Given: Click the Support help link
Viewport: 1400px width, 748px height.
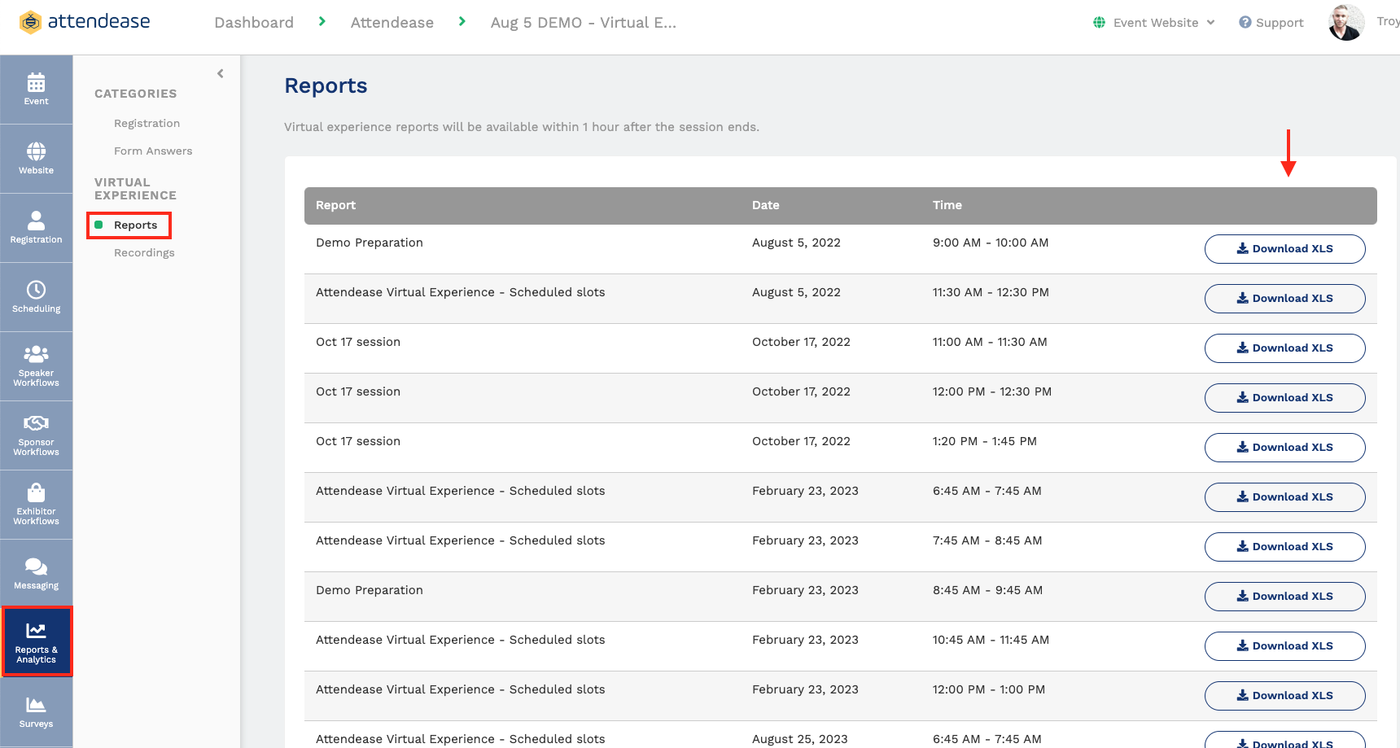Looking at the screenshot, I should point(1271,22).
